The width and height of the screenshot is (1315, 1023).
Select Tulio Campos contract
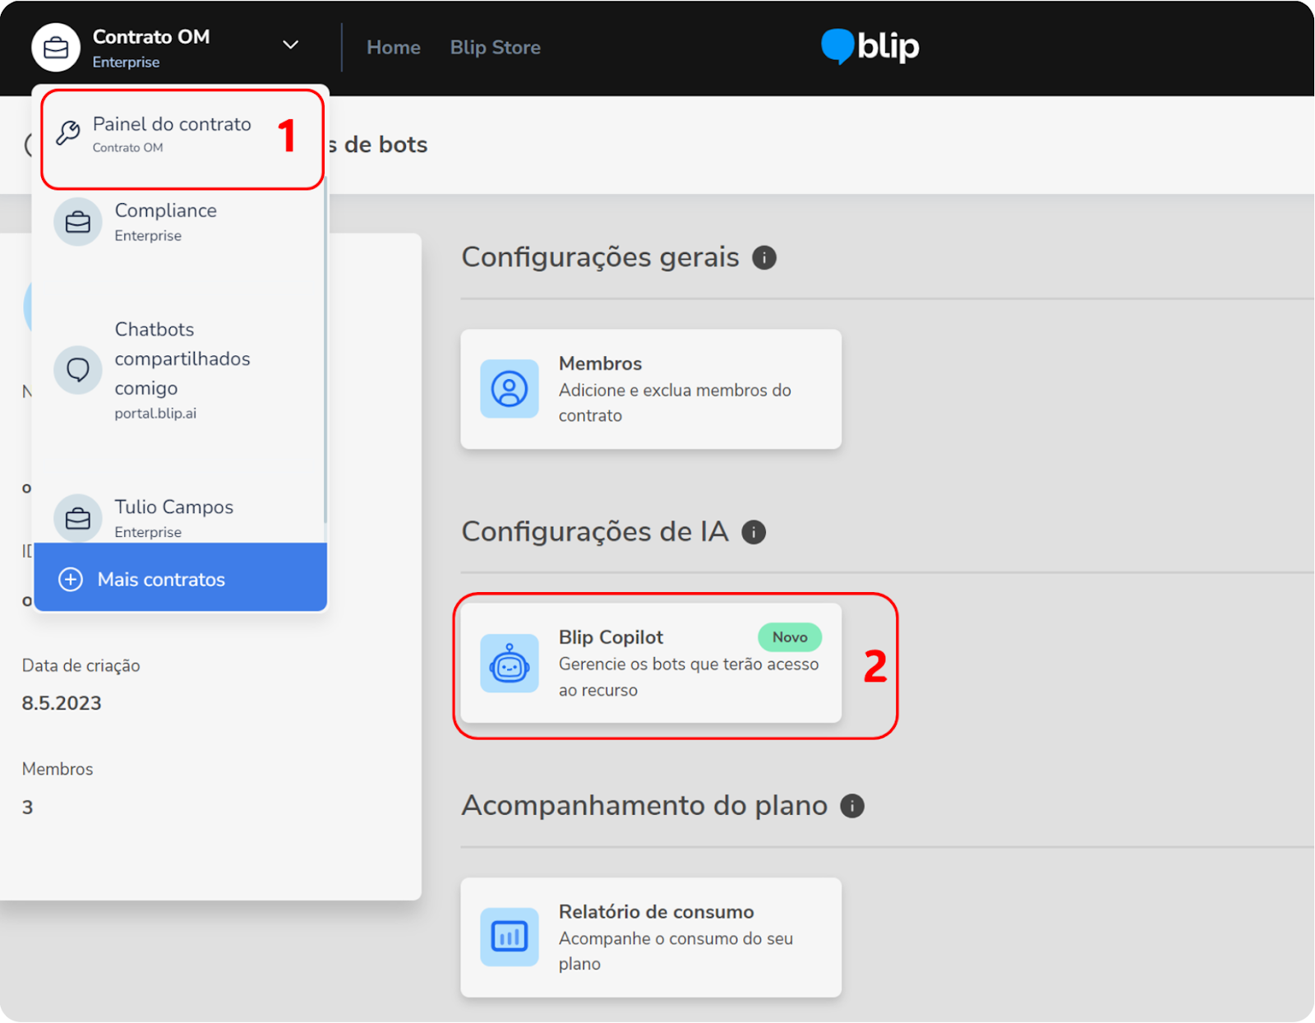181,518
